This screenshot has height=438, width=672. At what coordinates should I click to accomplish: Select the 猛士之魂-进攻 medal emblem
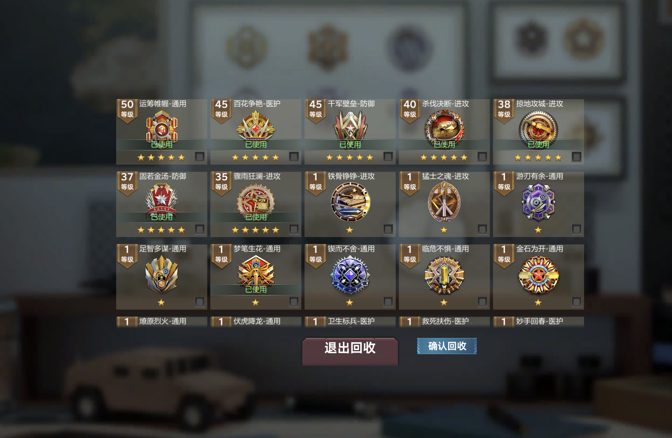(x=444, y=202)
